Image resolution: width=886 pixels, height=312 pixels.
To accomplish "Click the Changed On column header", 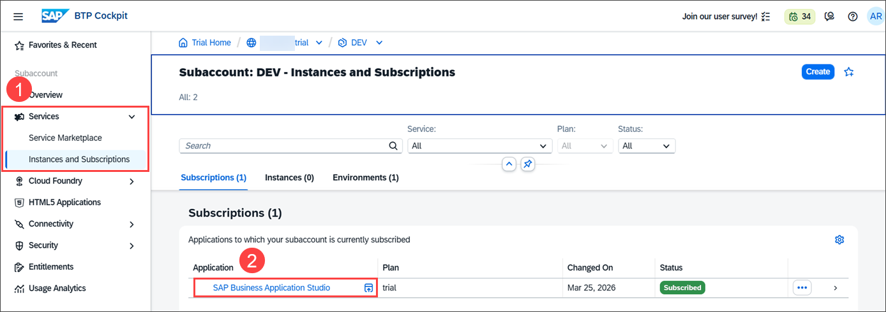I will (x=590, y=268).
